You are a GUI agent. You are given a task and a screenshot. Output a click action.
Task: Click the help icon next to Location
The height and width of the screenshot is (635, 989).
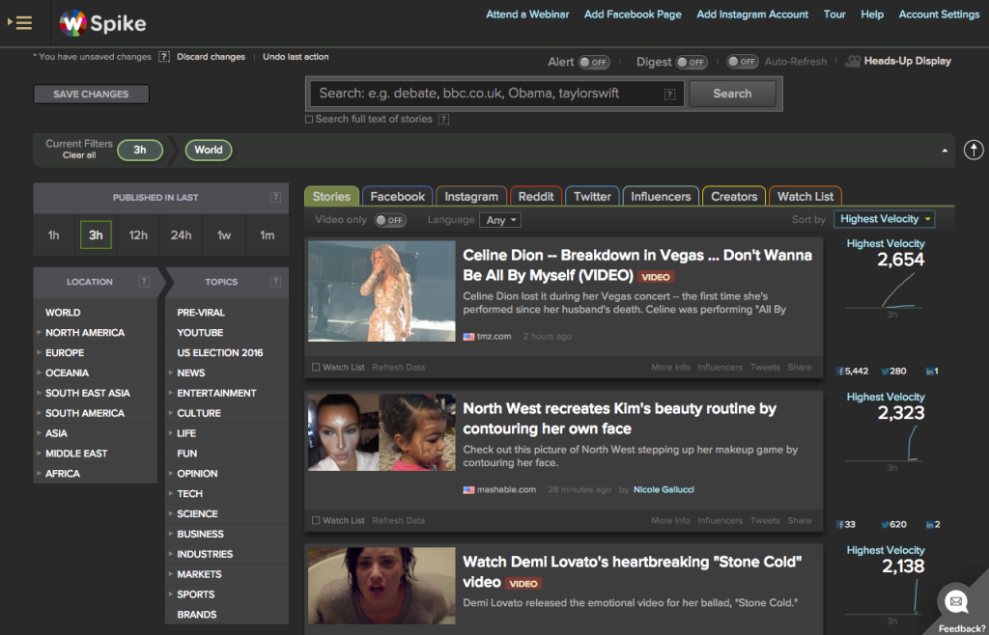tap(144, 282)
